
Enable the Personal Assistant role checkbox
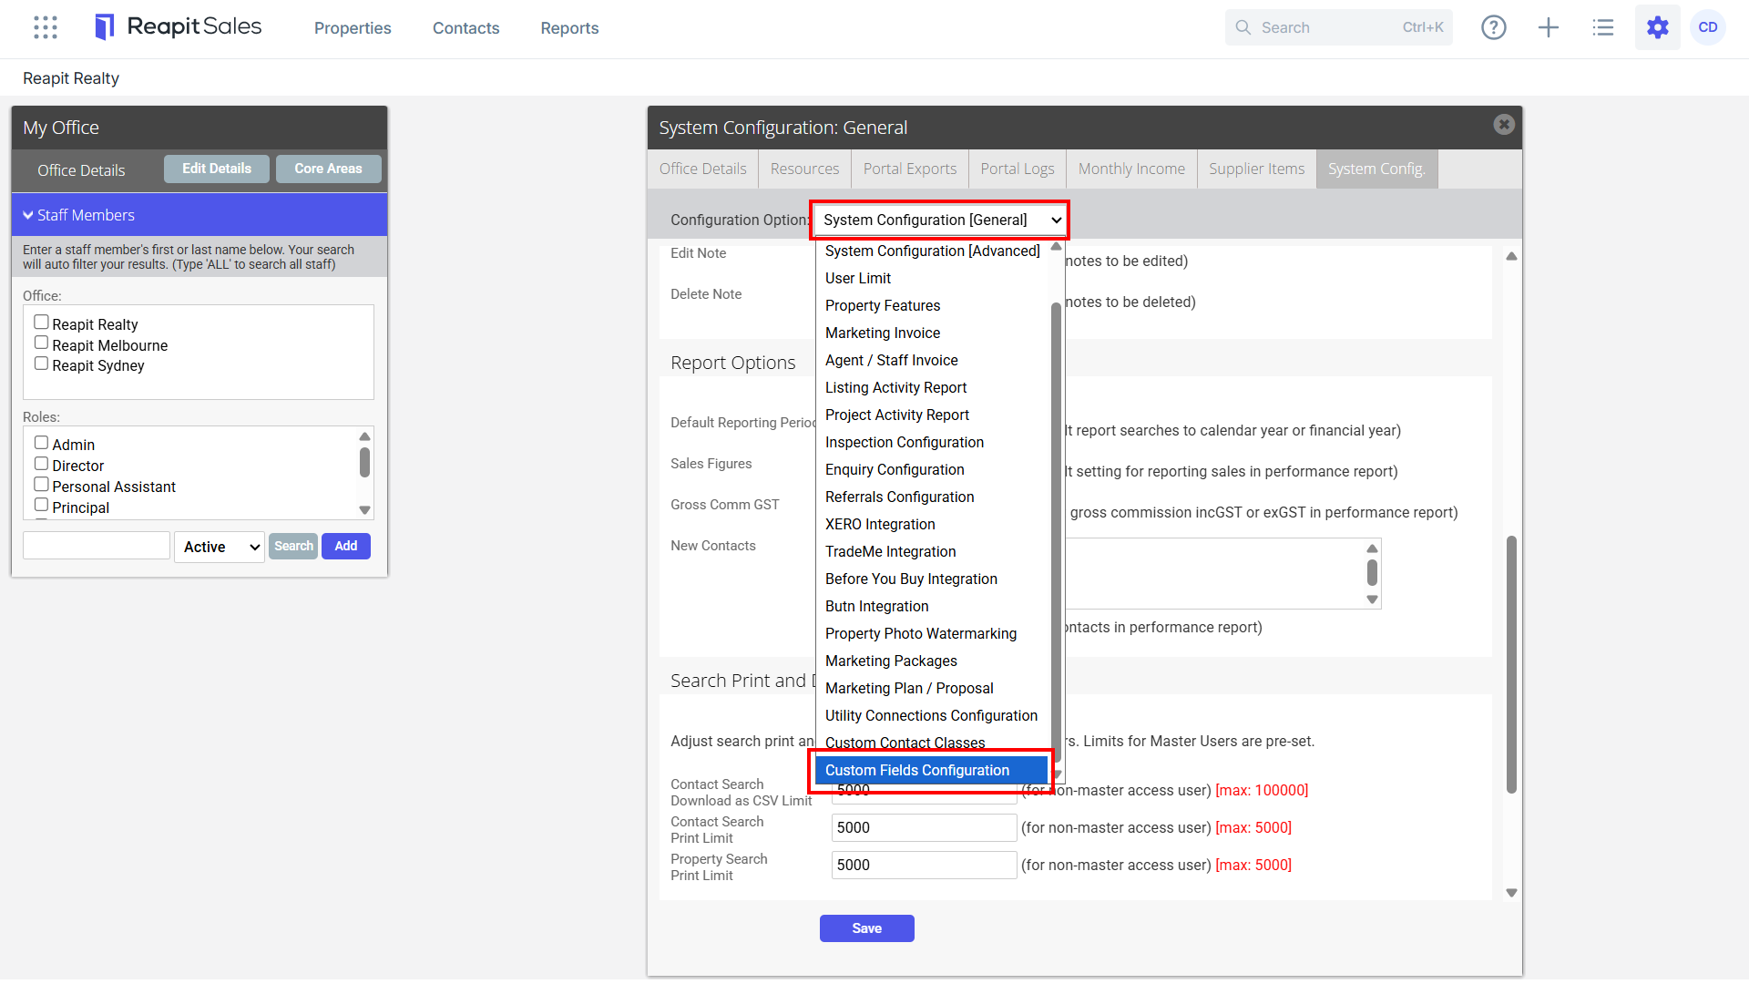41,485
